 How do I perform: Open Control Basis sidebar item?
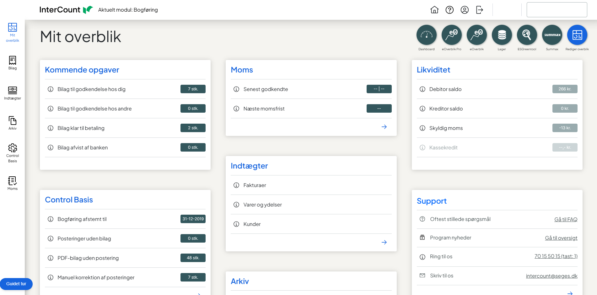(x=13, y=153)
